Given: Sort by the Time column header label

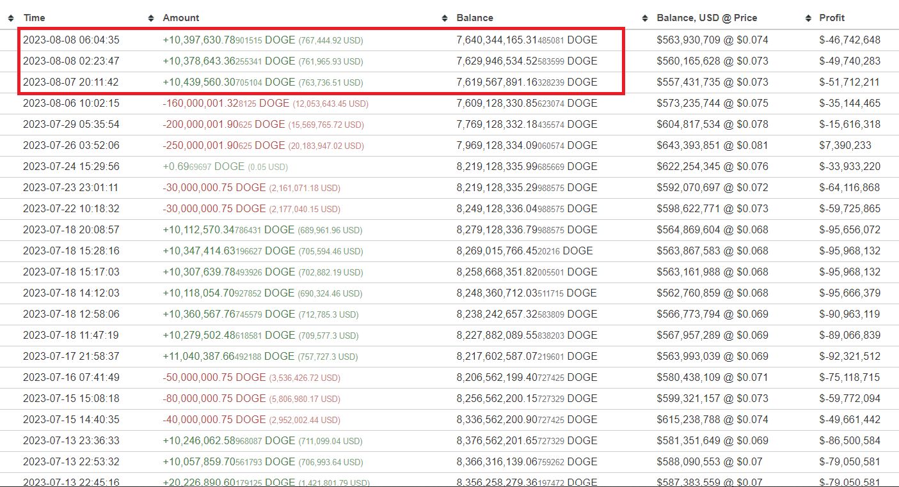Looking at the screenshot, I should pyautogui.click(x=34, y=18).
